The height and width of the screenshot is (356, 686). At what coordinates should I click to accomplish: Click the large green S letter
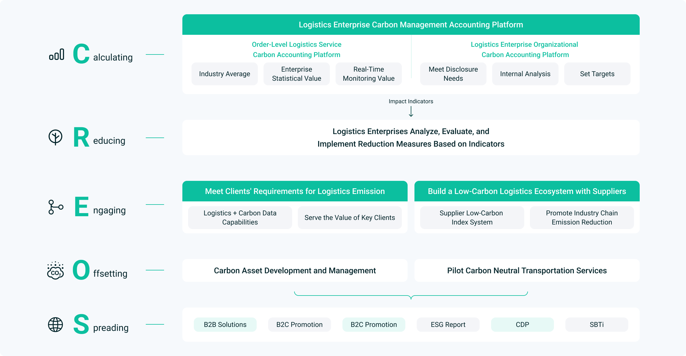81,324
